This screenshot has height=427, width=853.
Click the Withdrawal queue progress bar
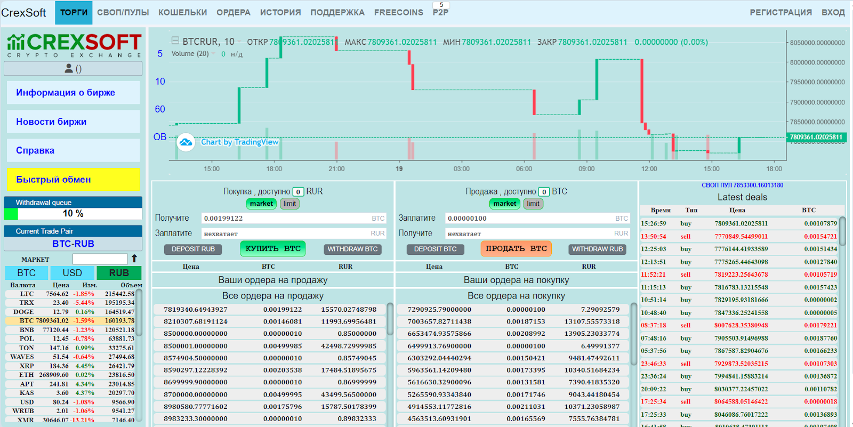coord(73,214)
